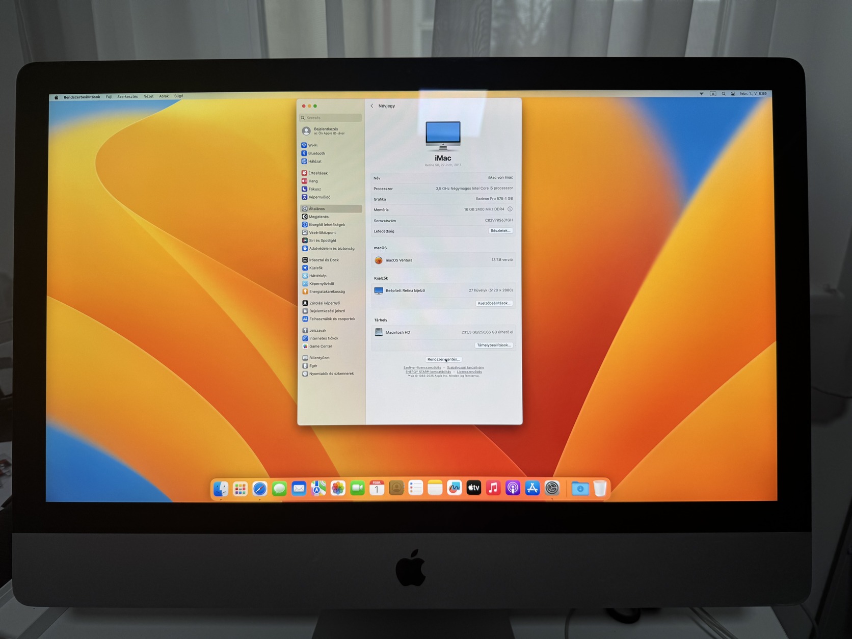The width and height of the screenshot is (852, 639).
Task: Open Értesítések in the sidebar
Action: (331, 173)
